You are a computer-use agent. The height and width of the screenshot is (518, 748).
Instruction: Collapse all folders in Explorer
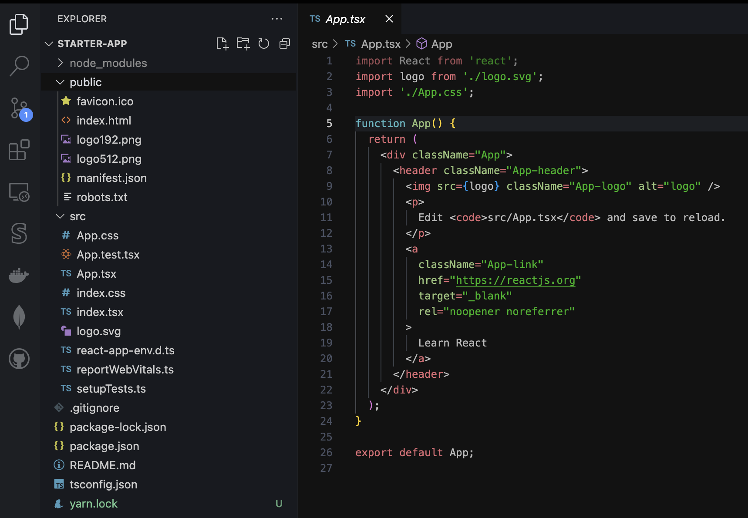tap(285, 44)
